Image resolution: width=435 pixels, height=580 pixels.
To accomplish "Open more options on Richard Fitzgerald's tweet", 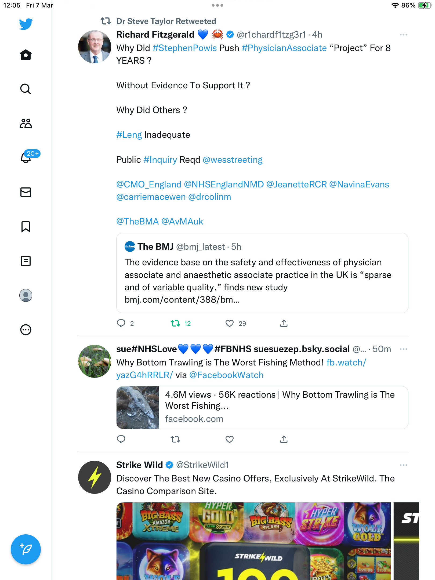I will tap(404, 35).
